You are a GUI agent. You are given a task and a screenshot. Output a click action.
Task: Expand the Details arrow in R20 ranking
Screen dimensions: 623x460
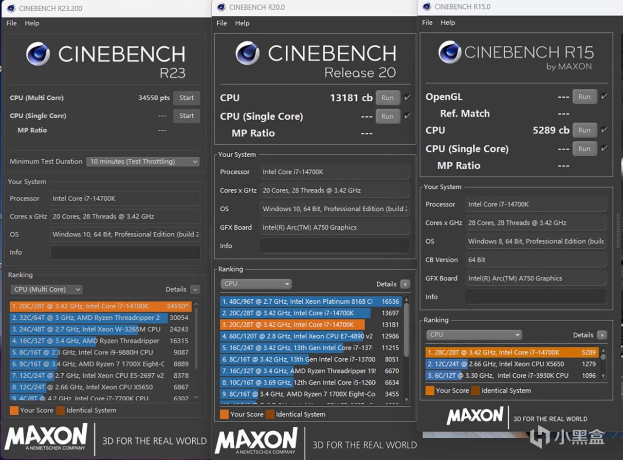(x=405, y=284)
